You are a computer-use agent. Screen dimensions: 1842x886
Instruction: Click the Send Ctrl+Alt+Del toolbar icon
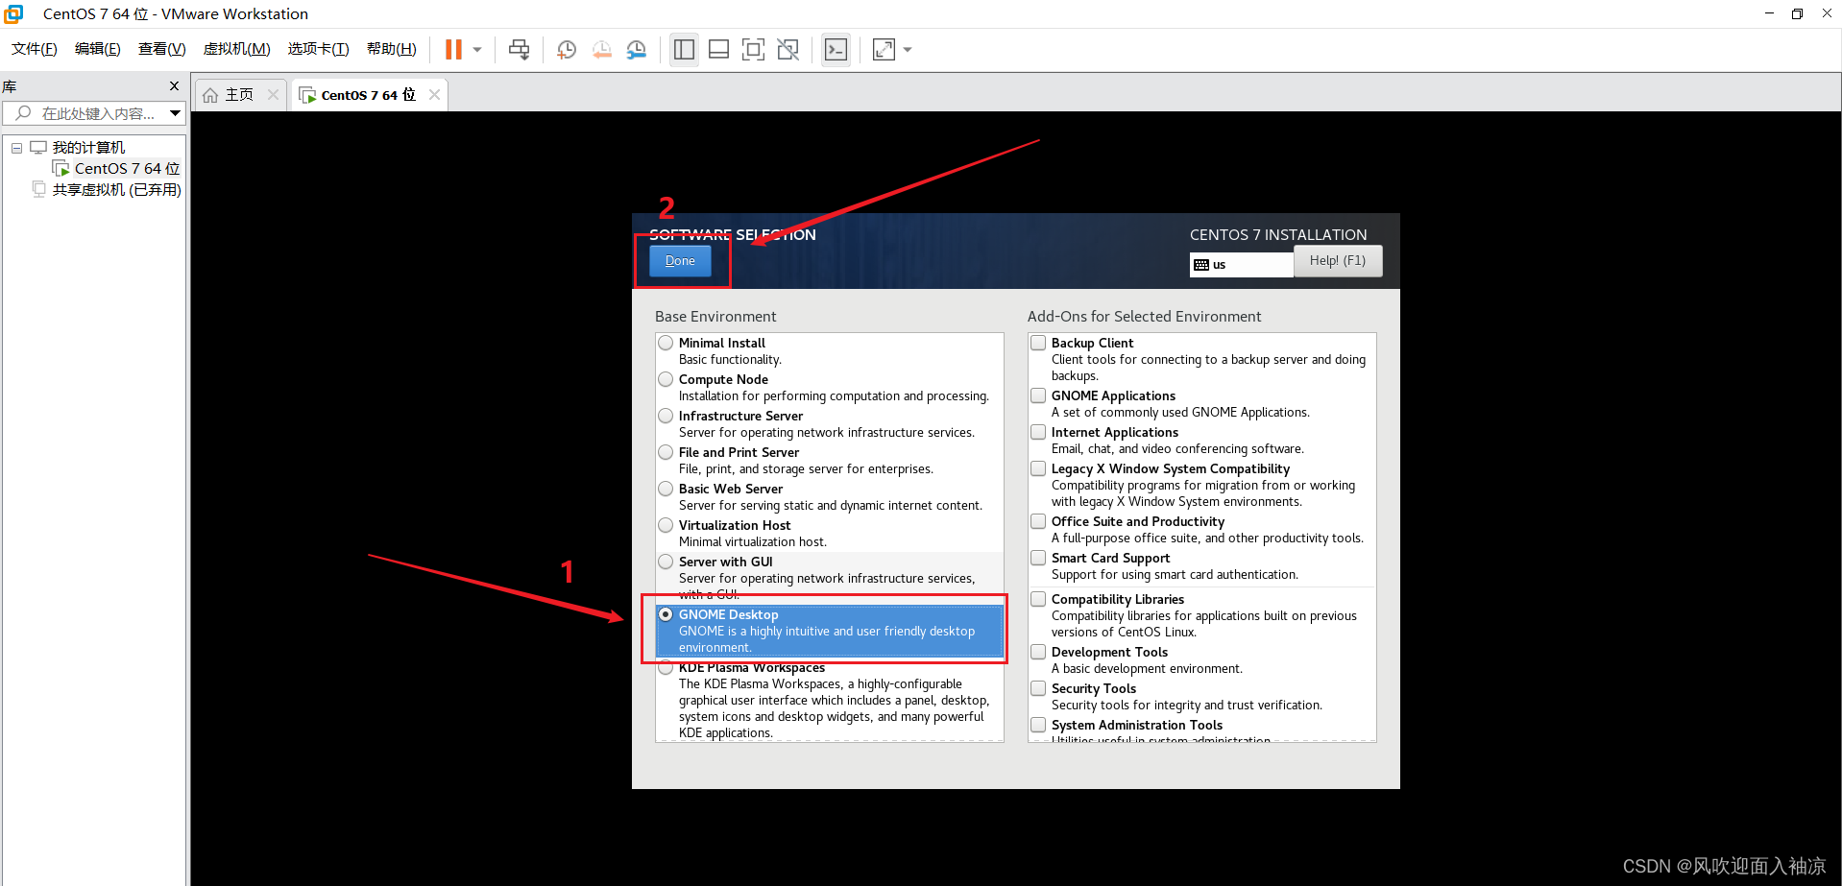pyautogui.click(x=520, y=50)
